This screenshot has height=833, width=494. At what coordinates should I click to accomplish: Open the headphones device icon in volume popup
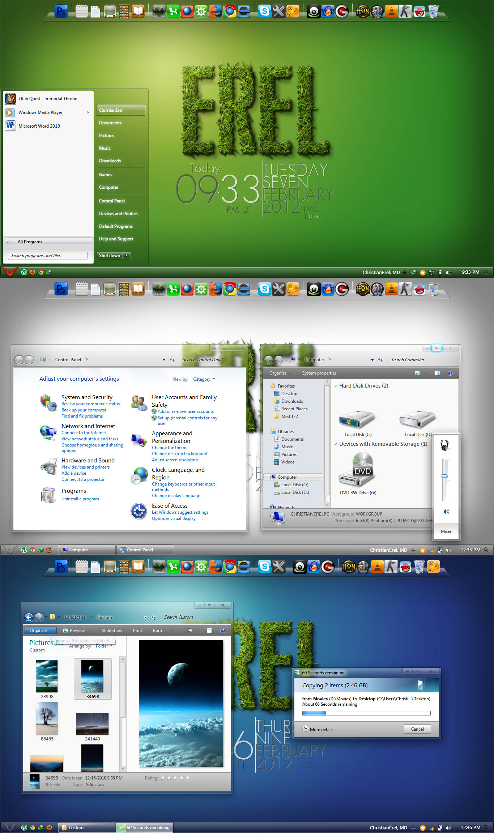(x=445, y=445)
